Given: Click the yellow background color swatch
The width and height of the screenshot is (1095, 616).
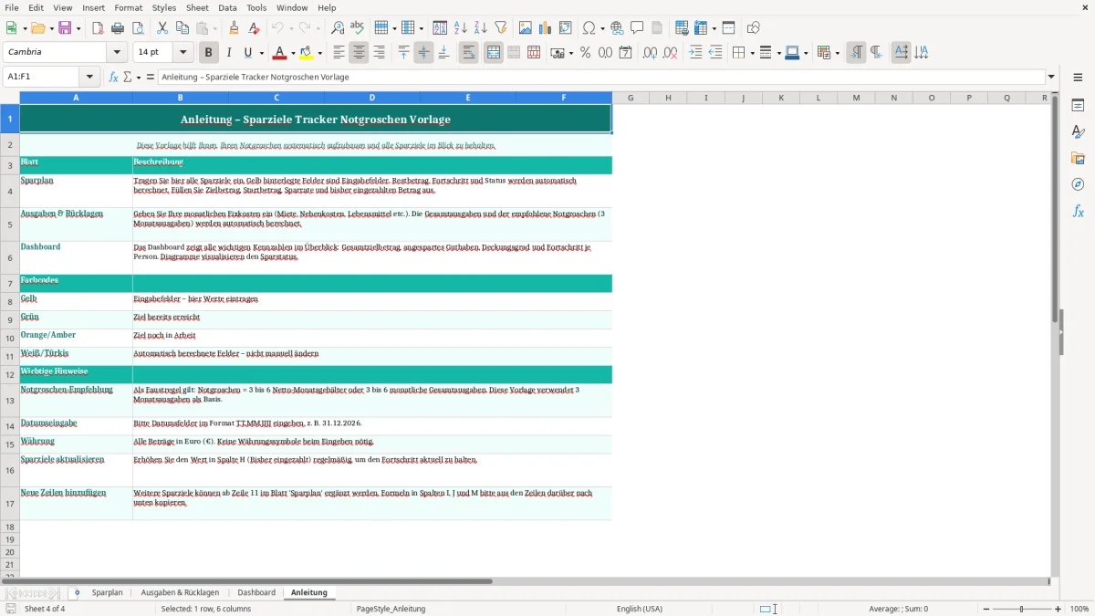Looking at the screenshot, I should coord(307,53).
